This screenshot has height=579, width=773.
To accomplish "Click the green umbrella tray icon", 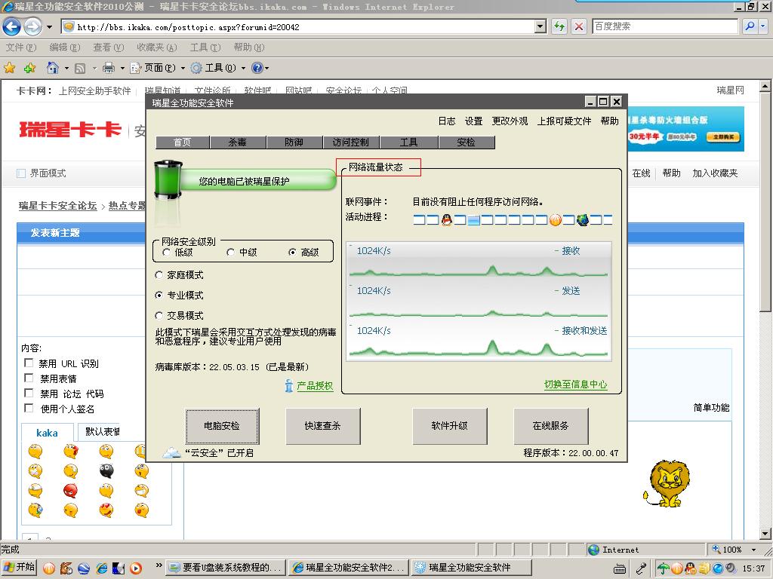I will tap(664, 568).
